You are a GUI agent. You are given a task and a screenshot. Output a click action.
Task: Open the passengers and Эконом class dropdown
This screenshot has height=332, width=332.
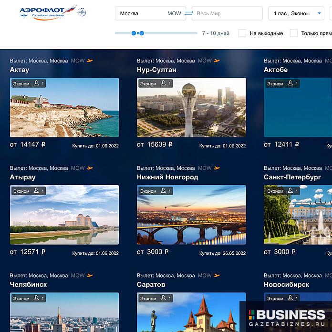point(296,13)
